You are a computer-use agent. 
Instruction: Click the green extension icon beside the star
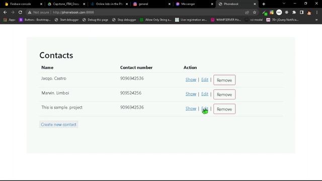265,13
